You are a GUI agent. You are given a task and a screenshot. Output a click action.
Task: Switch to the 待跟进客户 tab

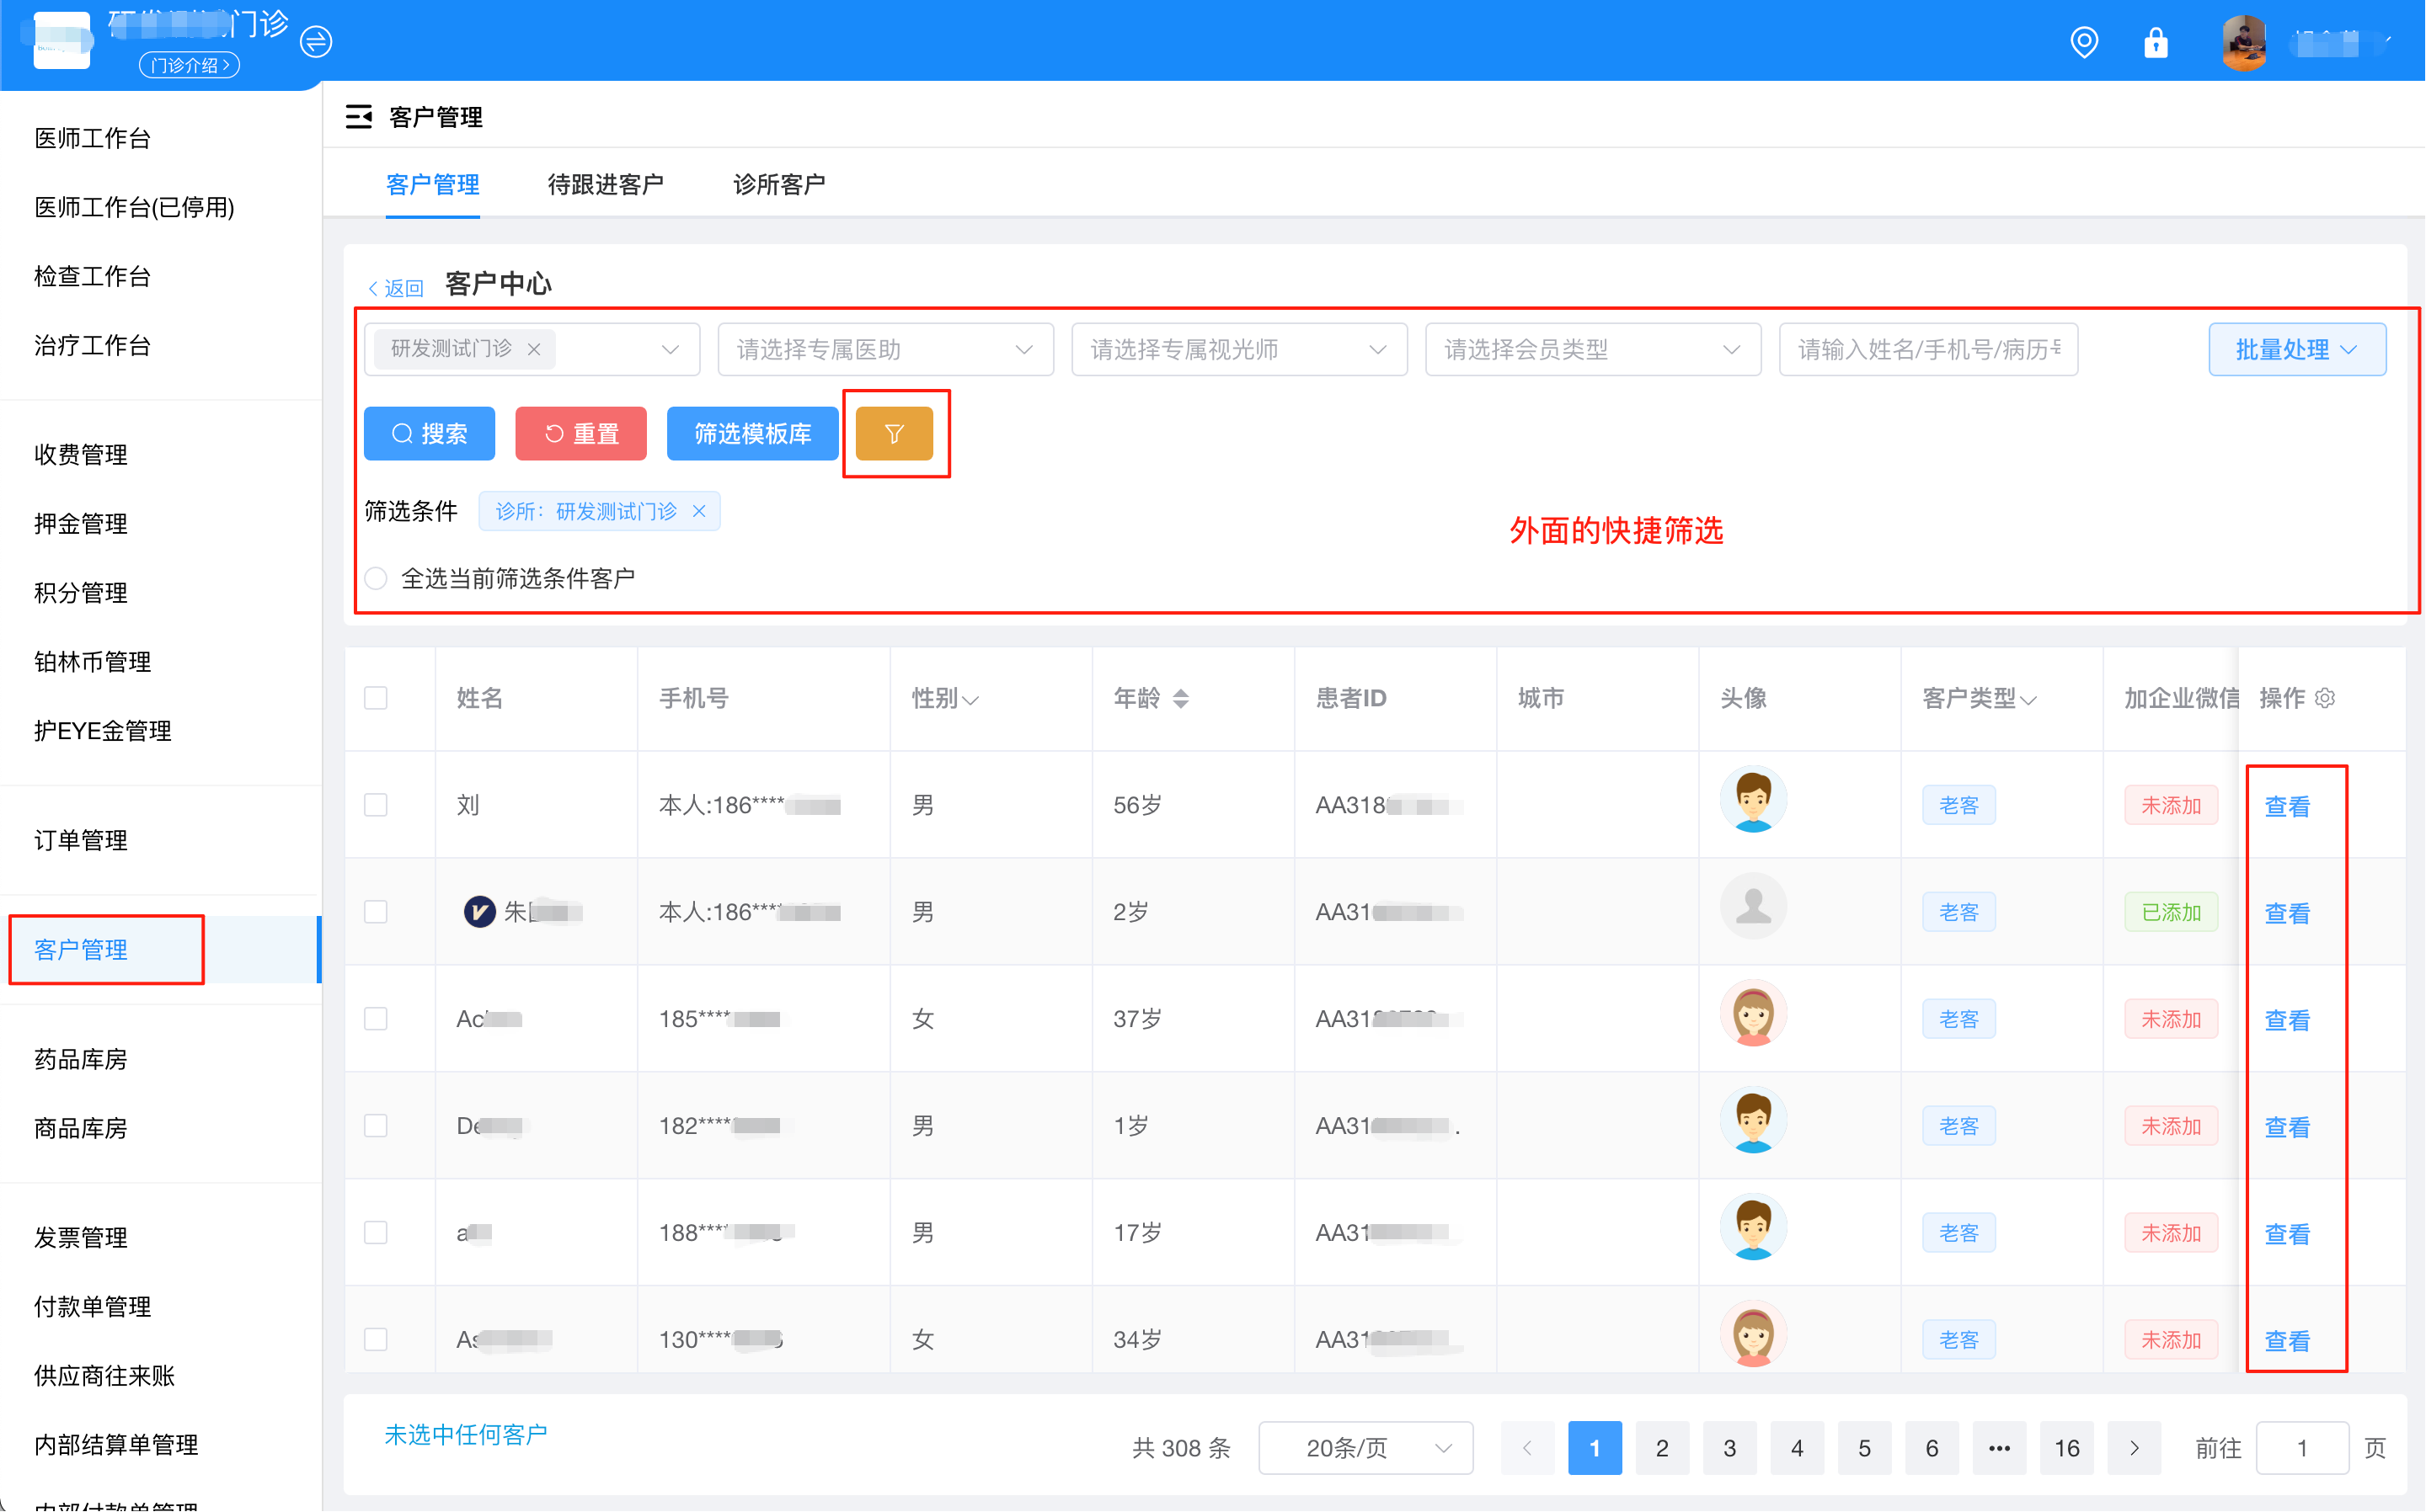click(606, 184)
